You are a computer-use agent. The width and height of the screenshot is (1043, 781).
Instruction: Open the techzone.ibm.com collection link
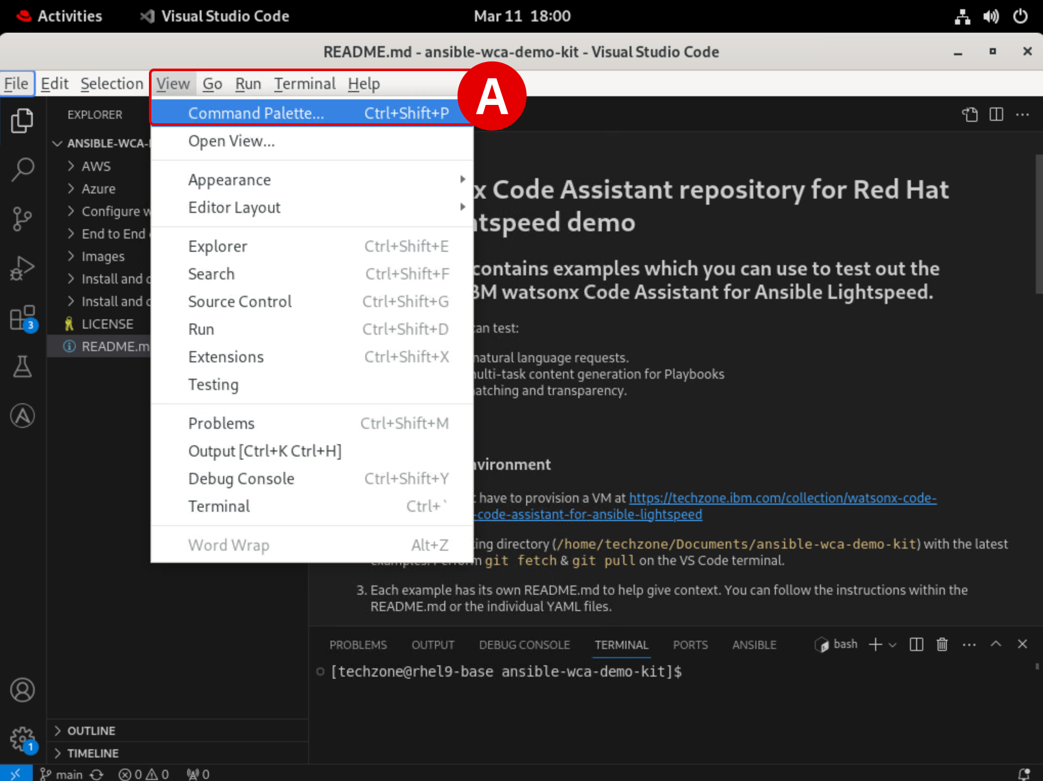tap(782, 498)
